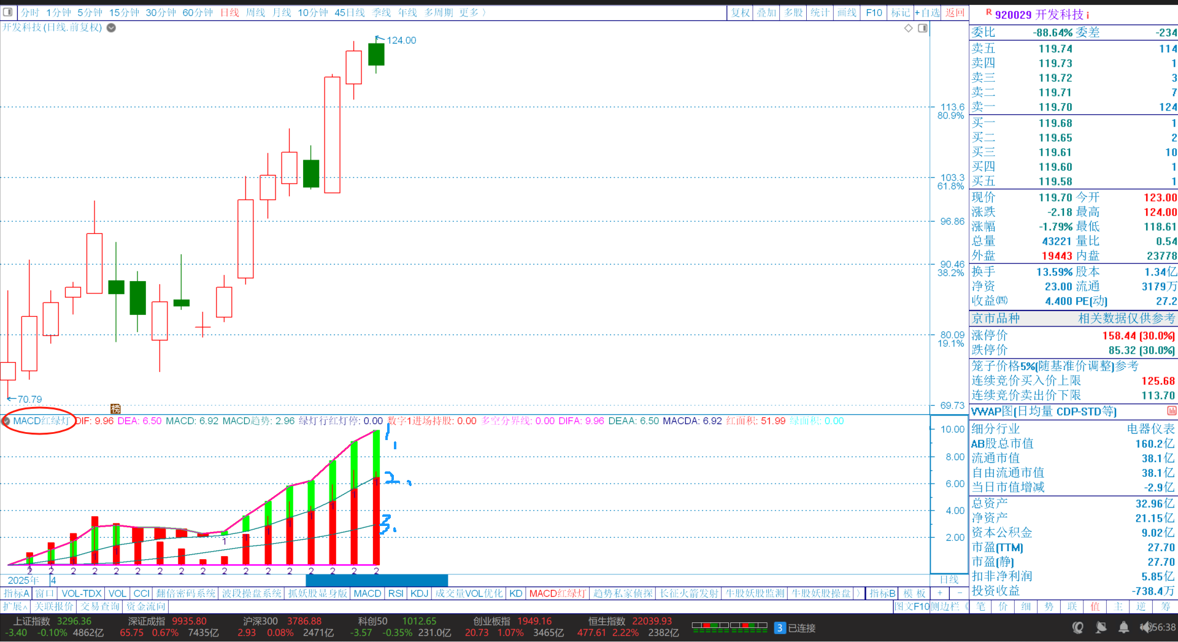Viewport: 1178px width, 642px height.
Task: Switch to the 30分钟 period
Action: pos(161,12)
